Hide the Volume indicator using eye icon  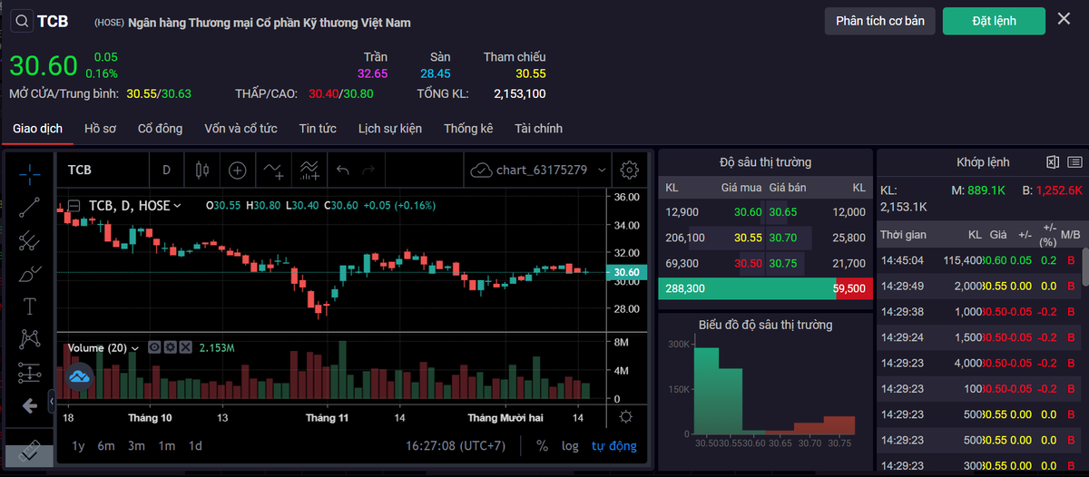154,347
